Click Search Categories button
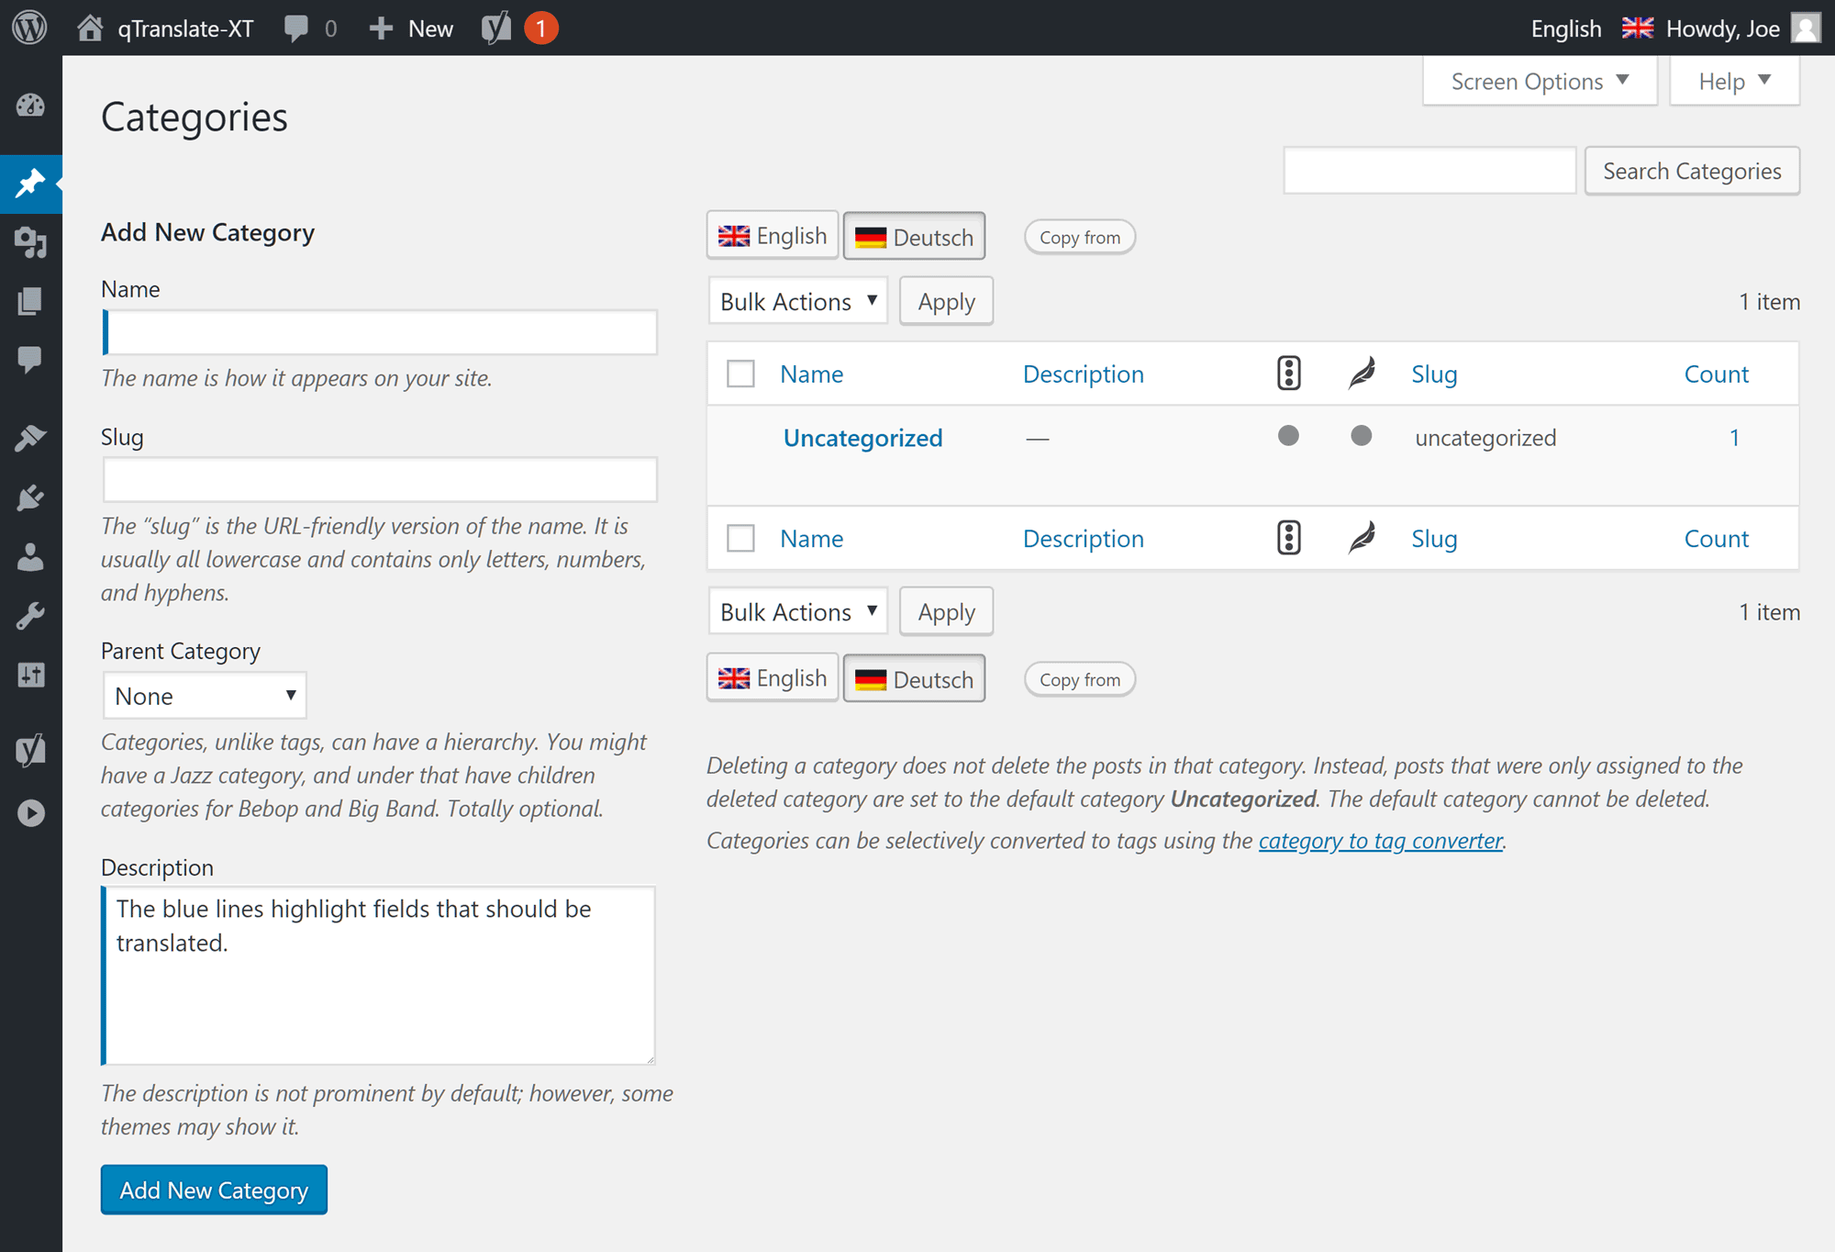Screen dimensions: 1835x1252 click(1692, 171)
